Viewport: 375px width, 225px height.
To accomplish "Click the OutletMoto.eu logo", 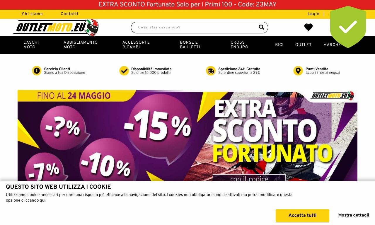I will (56, 28).
